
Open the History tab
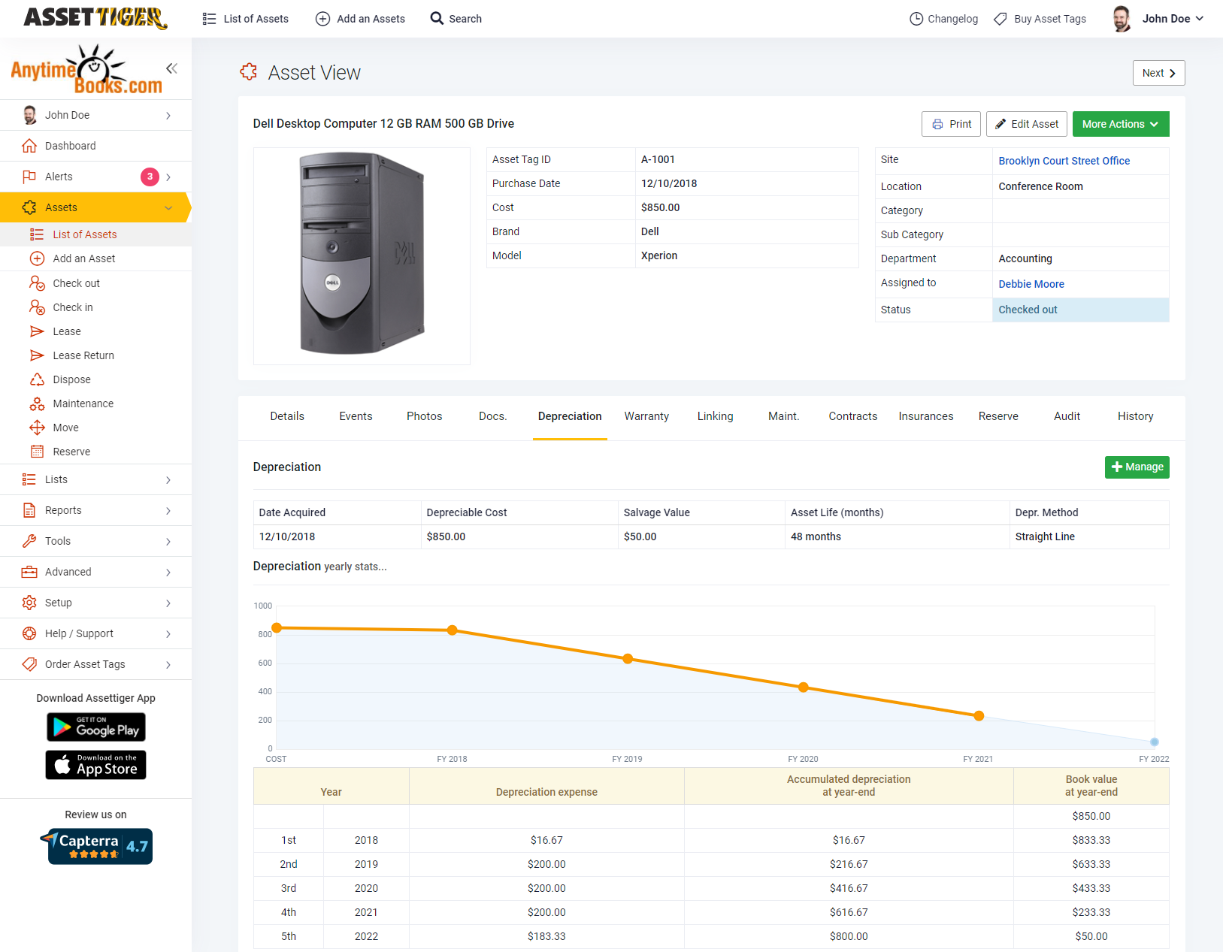1135,416
